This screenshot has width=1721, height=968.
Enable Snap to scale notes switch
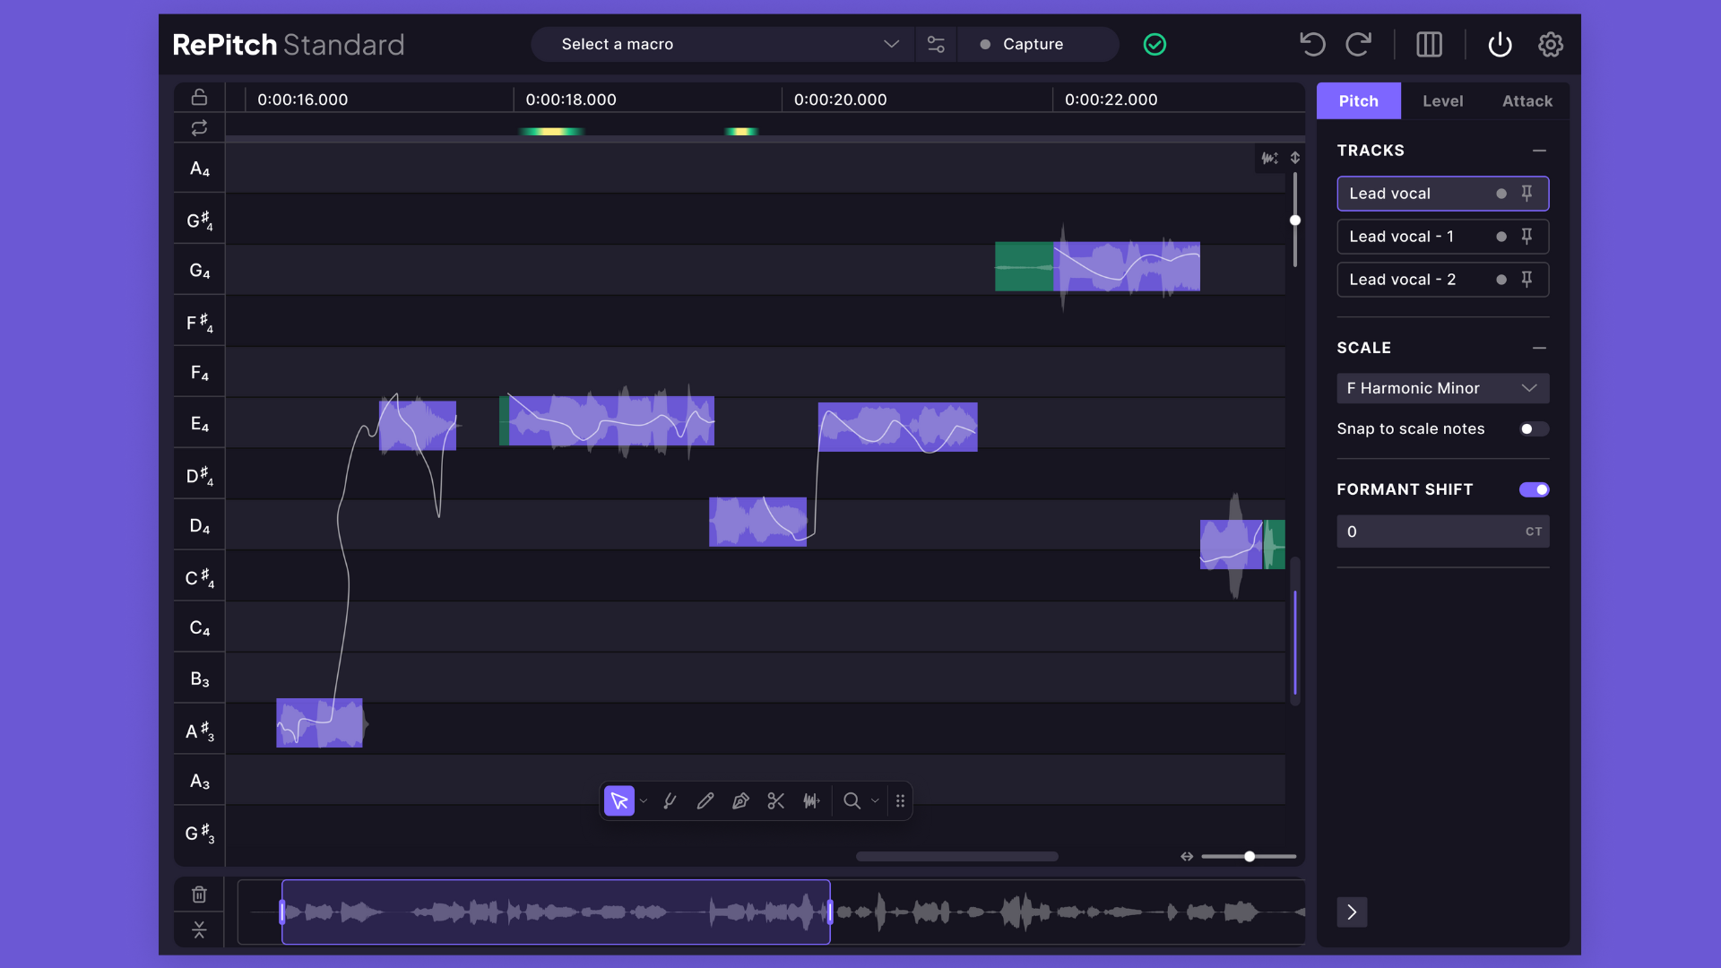[1533, 429]
